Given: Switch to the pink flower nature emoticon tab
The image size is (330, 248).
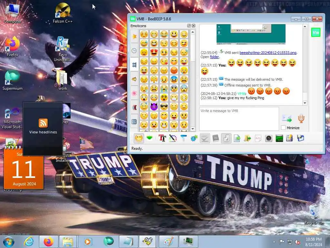Looking at the screenshot, I should click(x=134, y=93).
